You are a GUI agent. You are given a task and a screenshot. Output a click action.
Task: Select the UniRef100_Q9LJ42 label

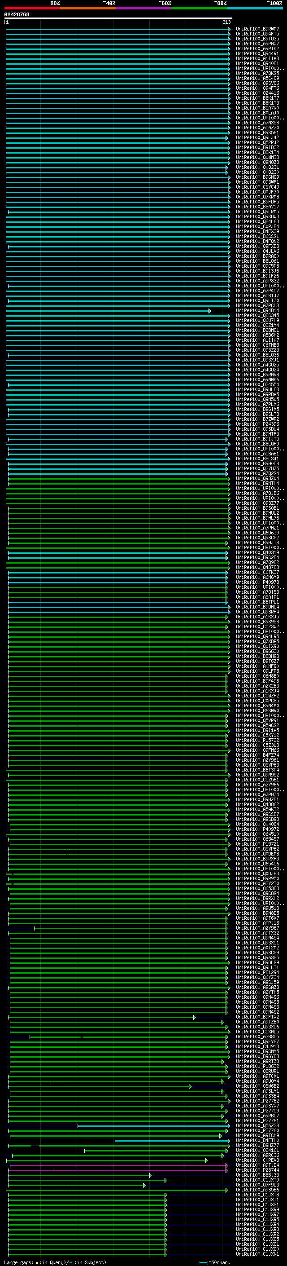pos(257,137)
